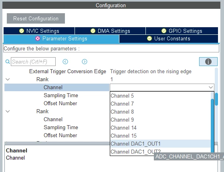The width and height of the screenshot is (224, 172).
Task: Toggle the Channel combo box arrow
Action: pos(211,87)
